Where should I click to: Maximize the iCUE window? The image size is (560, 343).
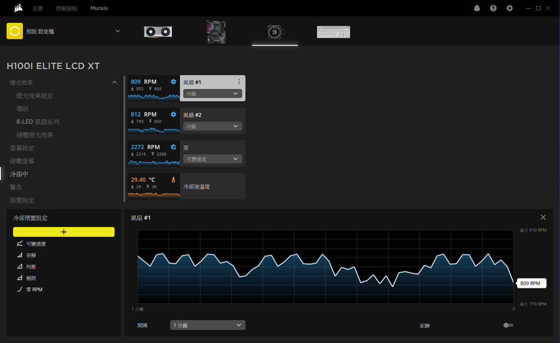click(538, 8)
